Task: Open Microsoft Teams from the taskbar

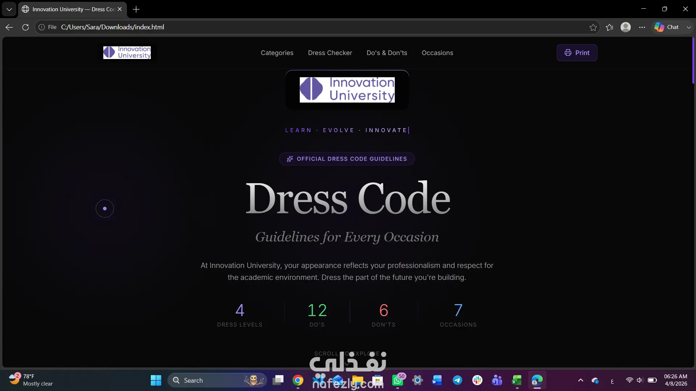Action: 497,380
